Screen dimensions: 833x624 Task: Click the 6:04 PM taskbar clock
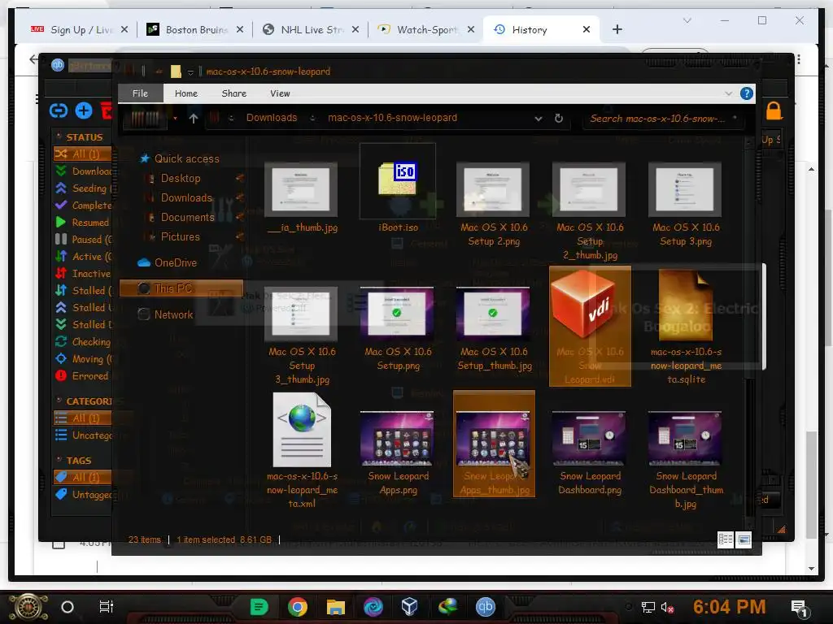[729, 606]
